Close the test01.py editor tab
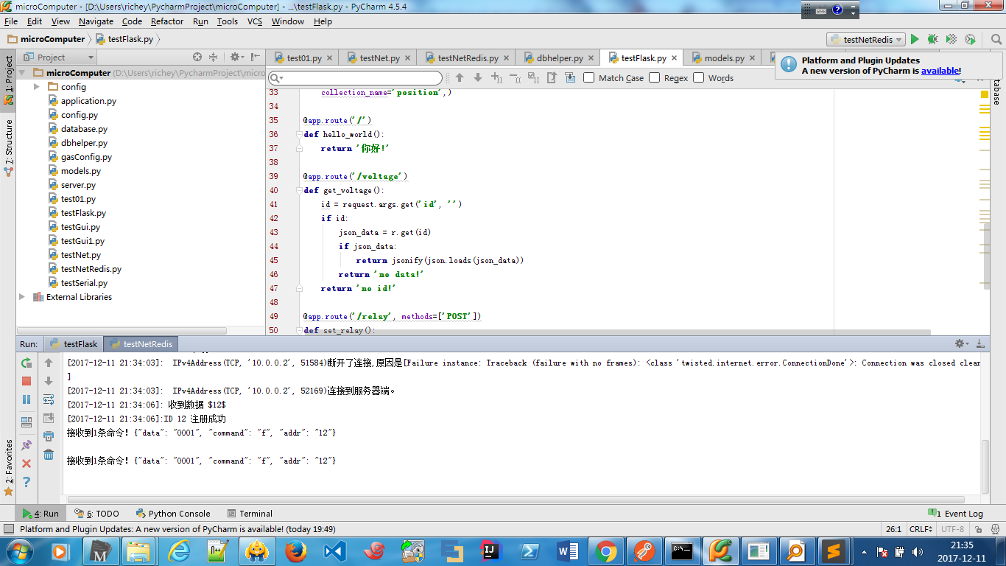Screen dimensions: 1006x566 [328, 57]
